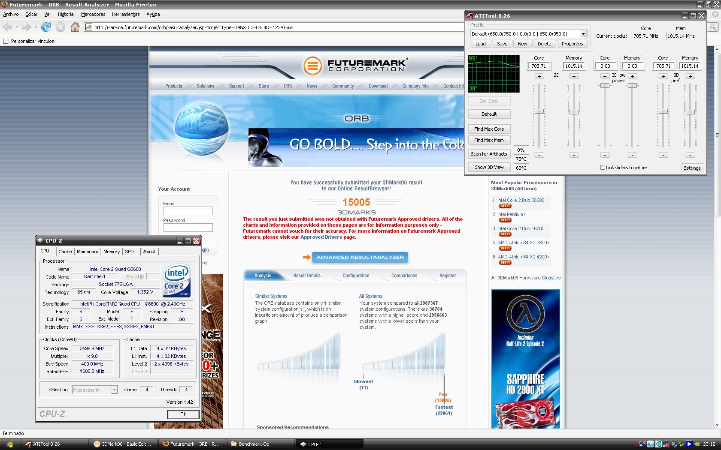The height and width of the screenshot is (450, 721).
Task: Click Find Max Mem button
Action: click(489, 140)
